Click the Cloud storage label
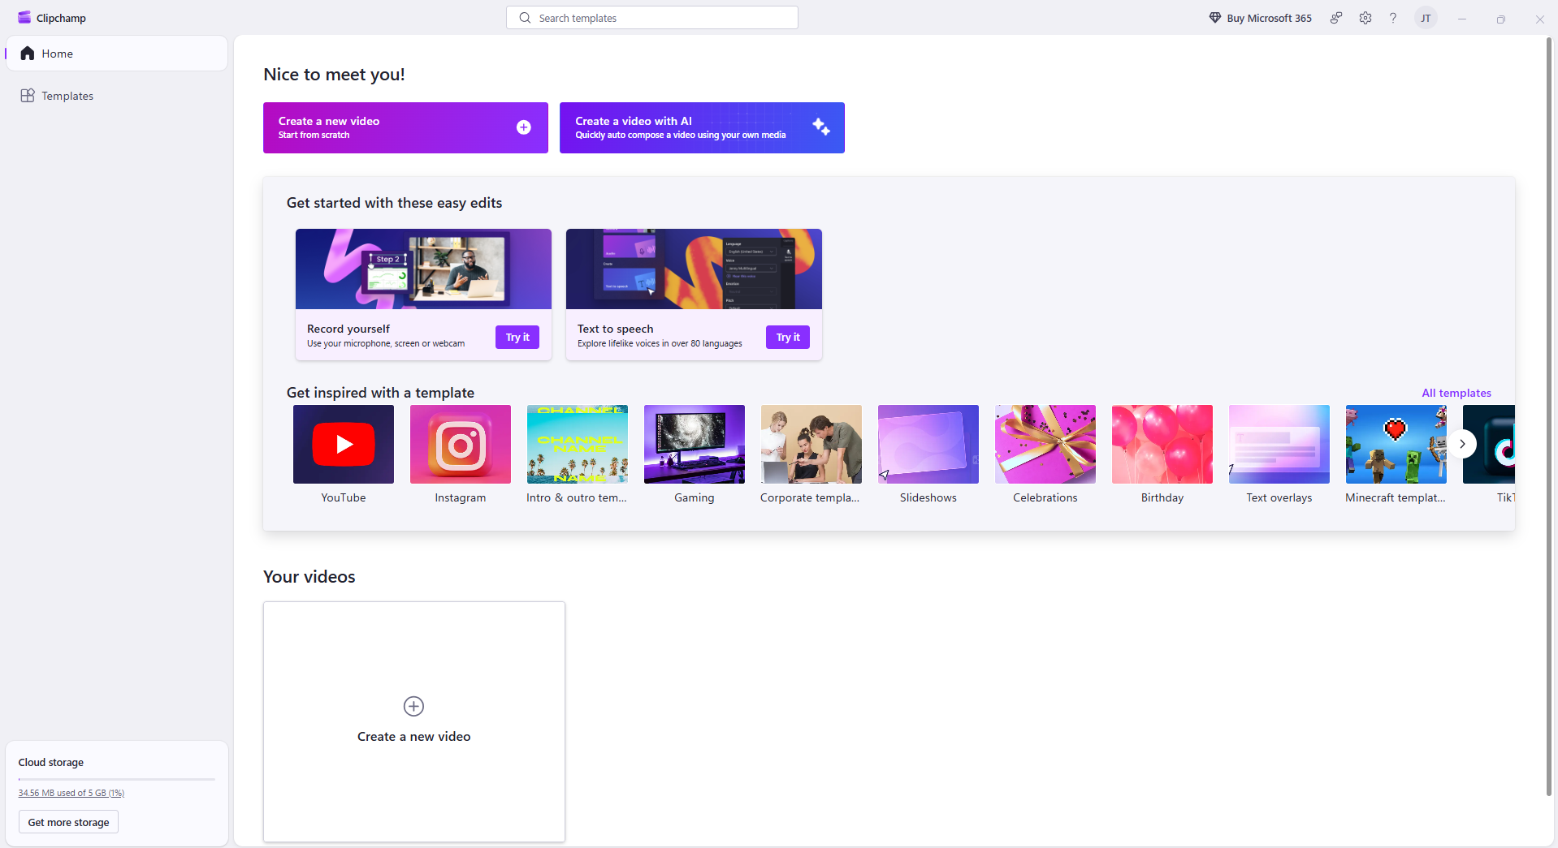 (x=51, y=762)
